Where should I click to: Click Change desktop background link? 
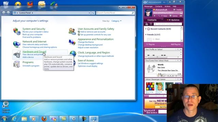pos(90,45)
